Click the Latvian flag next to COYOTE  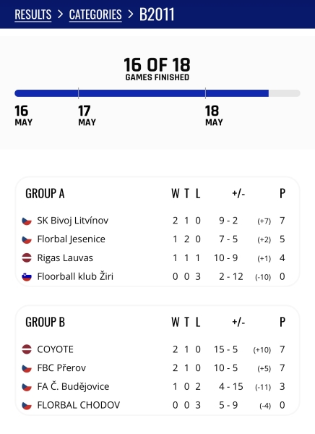tap(27, 349)
